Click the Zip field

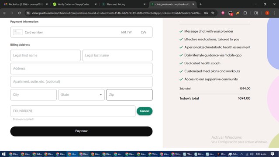tap(129, 95)
